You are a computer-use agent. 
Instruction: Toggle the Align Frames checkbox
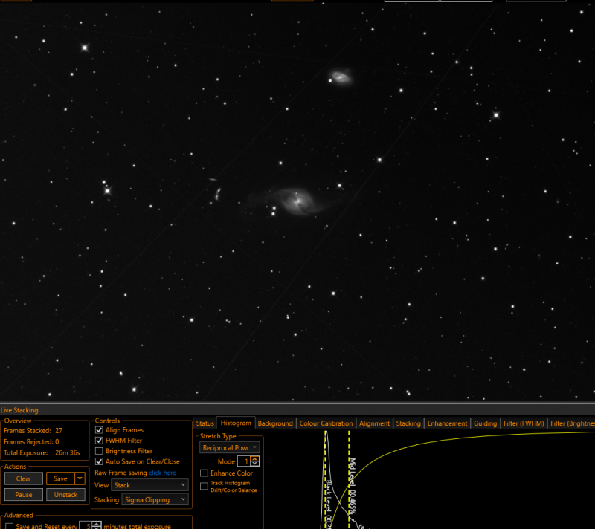[x=99, y=429]
